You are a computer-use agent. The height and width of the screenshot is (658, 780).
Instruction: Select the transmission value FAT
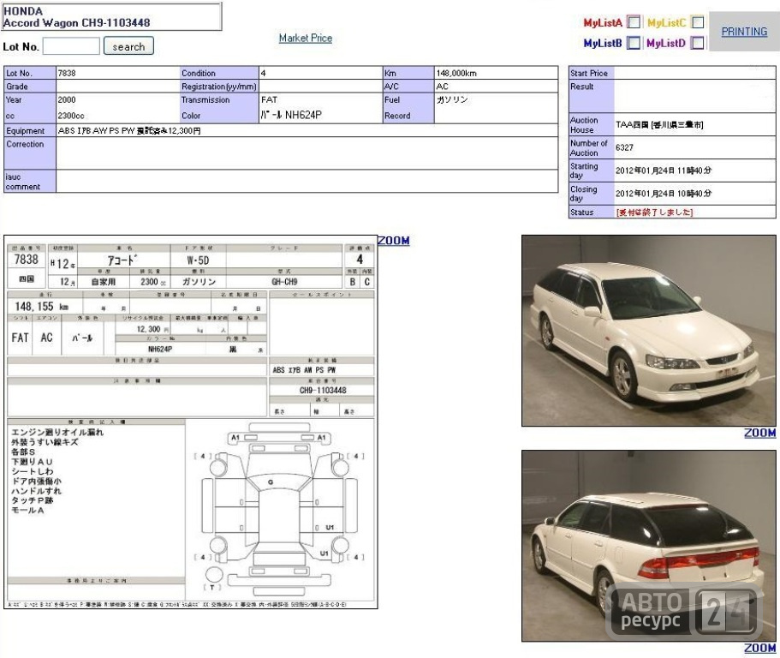click(x=269, y=99)
